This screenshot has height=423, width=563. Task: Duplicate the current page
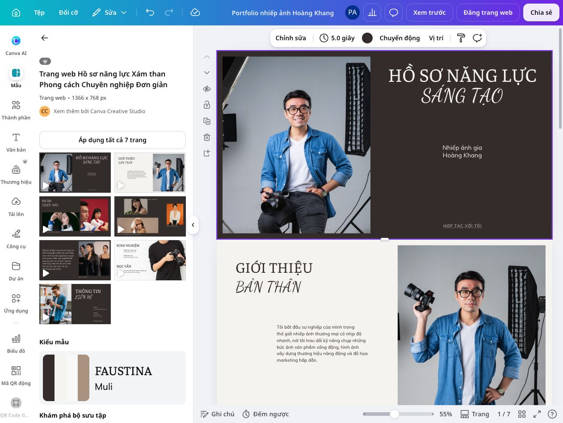click(206, 121)
